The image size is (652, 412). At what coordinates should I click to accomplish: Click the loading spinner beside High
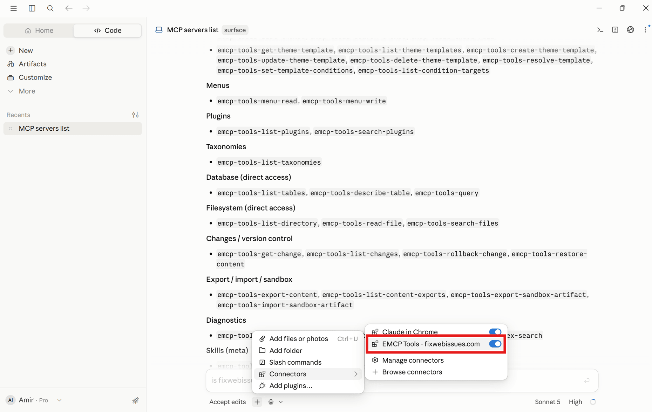point(593,402)
